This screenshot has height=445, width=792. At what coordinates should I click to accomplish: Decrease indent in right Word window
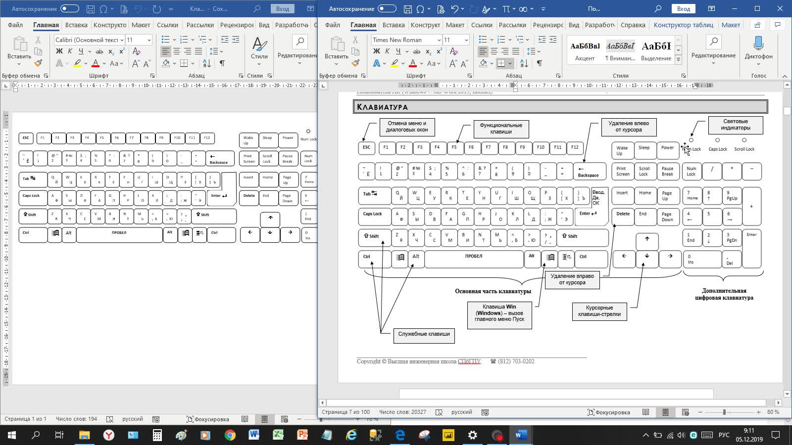point(542,40)
